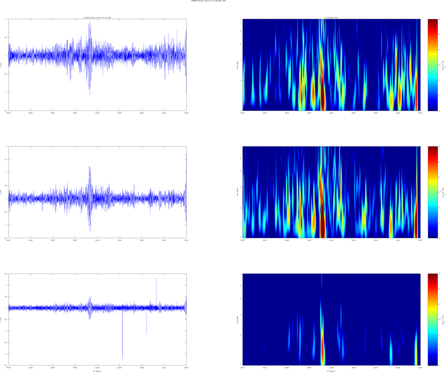
Task: Select the 'Filtered Series' plot title
Action: pos(97,18)
